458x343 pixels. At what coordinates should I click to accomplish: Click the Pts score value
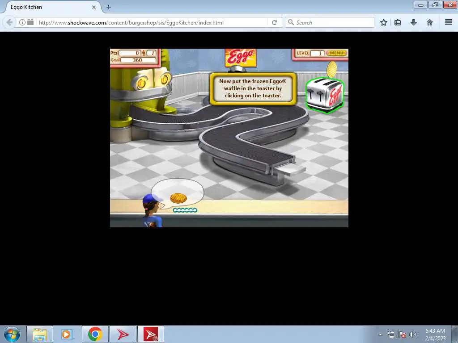click(130, 53)
